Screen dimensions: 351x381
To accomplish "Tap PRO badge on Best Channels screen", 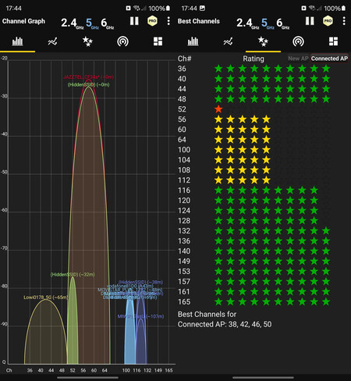I will [x=328, y=21].
